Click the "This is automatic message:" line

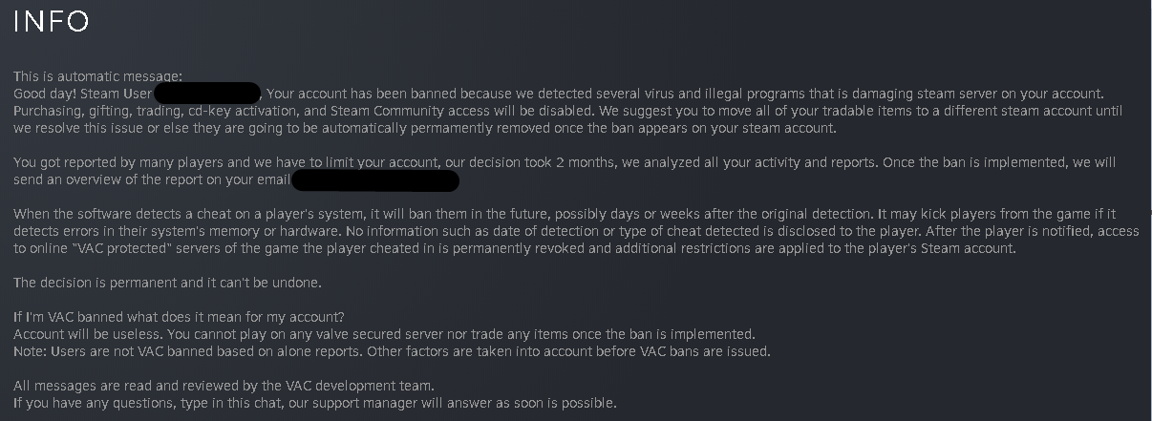pos(97,76)
